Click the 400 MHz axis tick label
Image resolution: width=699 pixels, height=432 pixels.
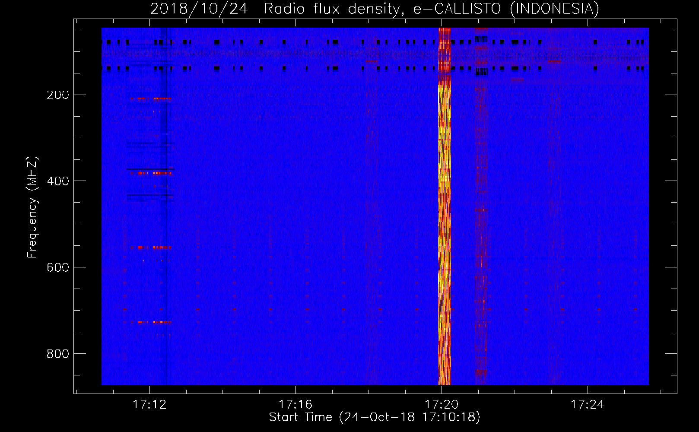[58, 181]
